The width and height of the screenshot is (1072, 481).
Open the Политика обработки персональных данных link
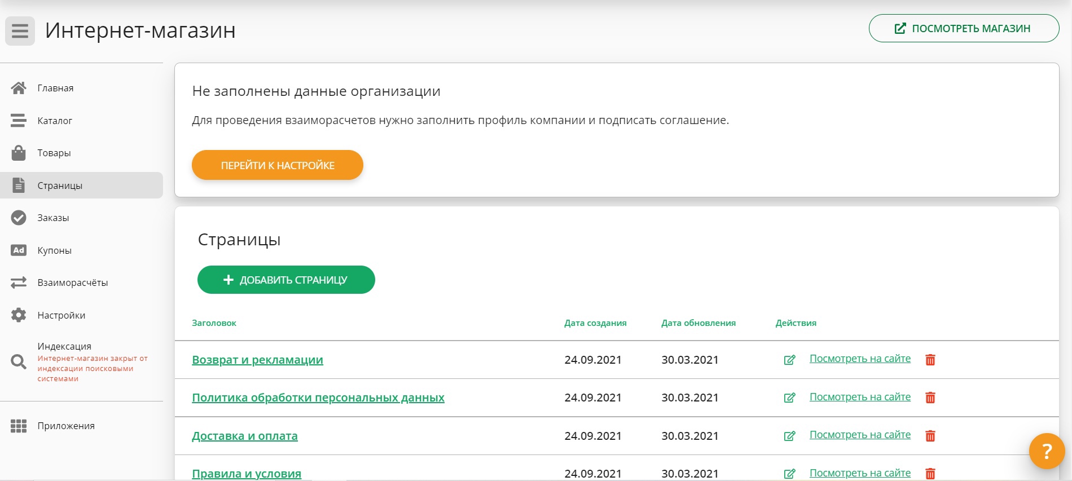(x=318, y=398)
